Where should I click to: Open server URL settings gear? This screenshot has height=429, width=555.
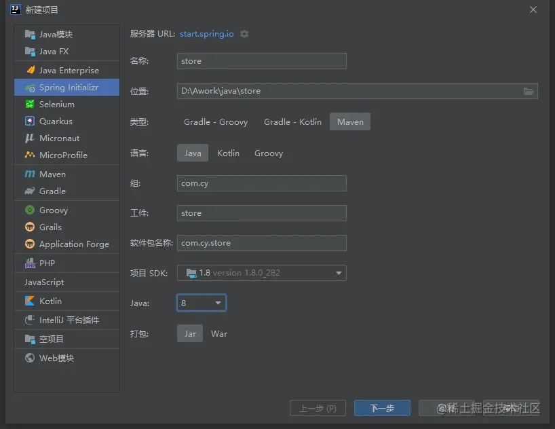tap(244, 34)
